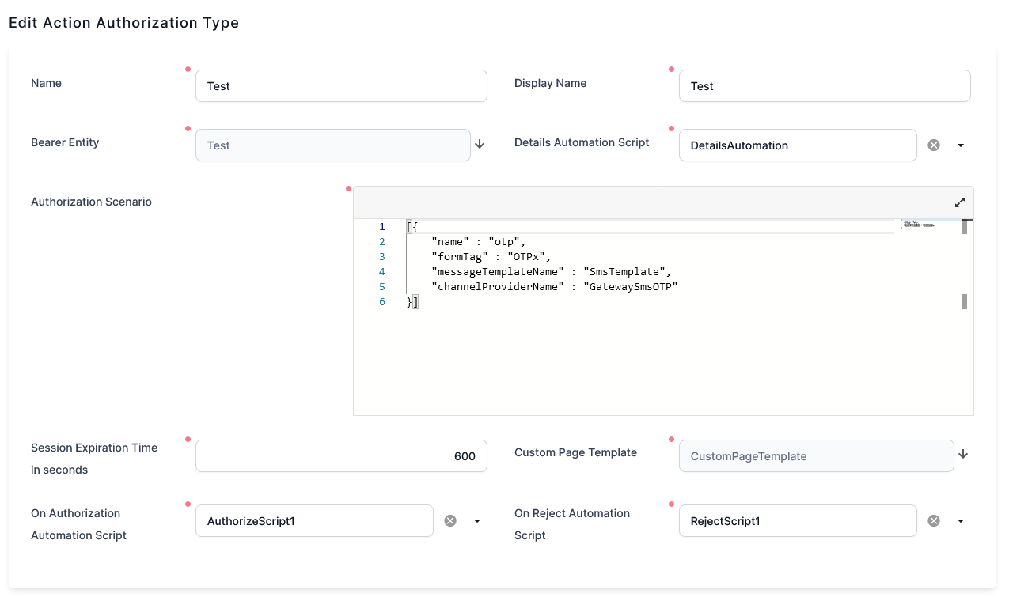Viewport: 1009px width, 597px height.
Task: Click the AuthorizeScript1 input box
Action: coord(314,521)
